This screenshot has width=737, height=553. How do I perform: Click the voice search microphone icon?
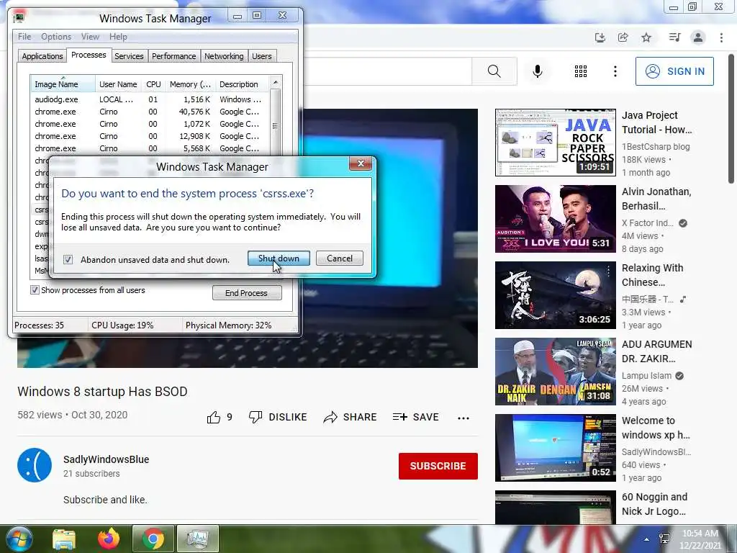[x=537, y=71]
